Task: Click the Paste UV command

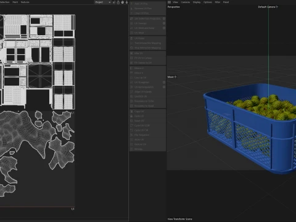Action: click(x=147, y=116)
